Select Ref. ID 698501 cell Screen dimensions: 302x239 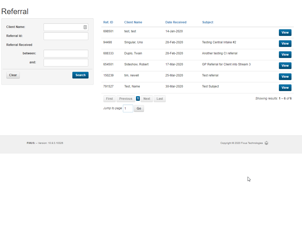[108, 31]
